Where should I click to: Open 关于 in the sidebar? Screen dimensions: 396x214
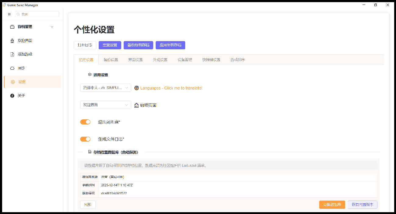click(x=33, y=96)
